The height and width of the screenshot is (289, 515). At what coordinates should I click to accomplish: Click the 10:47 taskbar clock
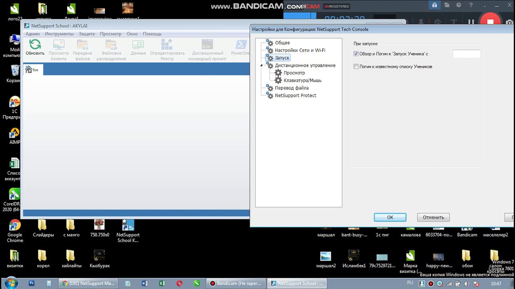496,284
